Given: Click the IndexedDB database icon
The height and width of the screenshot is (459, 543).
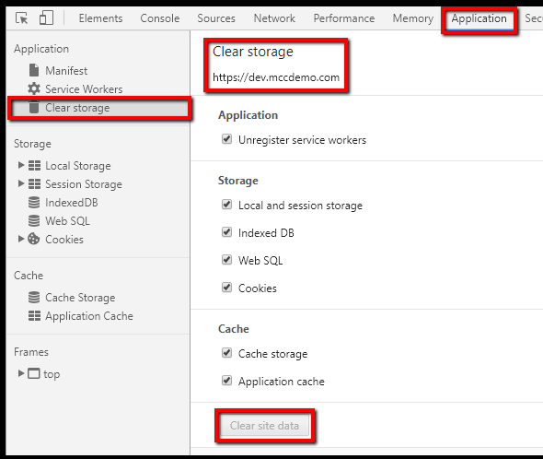Looking at the screenshot, I should pyautogui.click(x=34, y=202).
